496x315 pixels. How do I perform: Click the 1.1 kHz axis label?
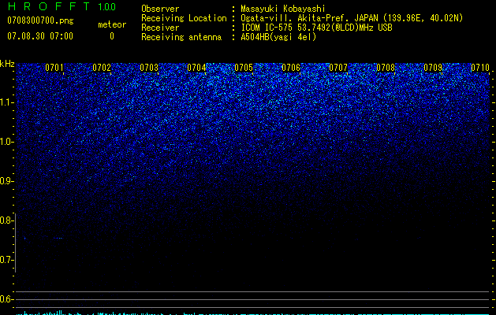click(6, 102)
